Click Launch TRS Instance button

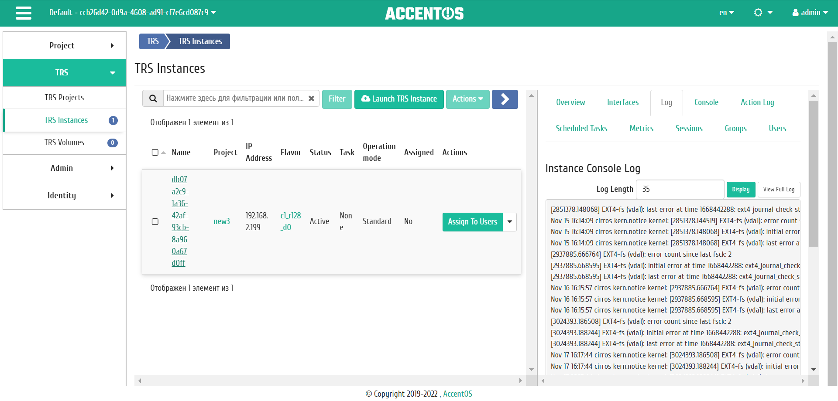(399, 99)
